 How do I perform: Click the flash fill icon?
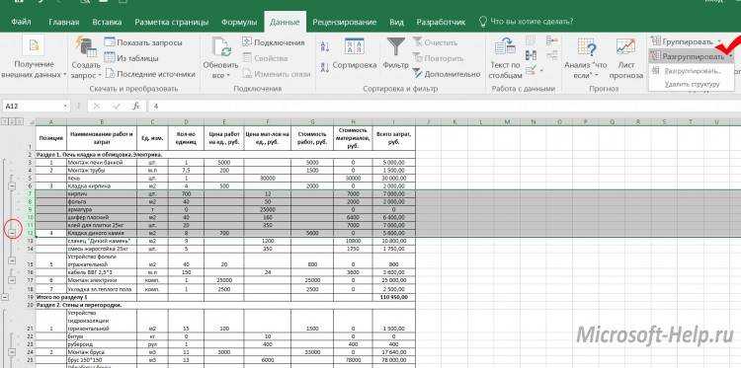(532, 41)
